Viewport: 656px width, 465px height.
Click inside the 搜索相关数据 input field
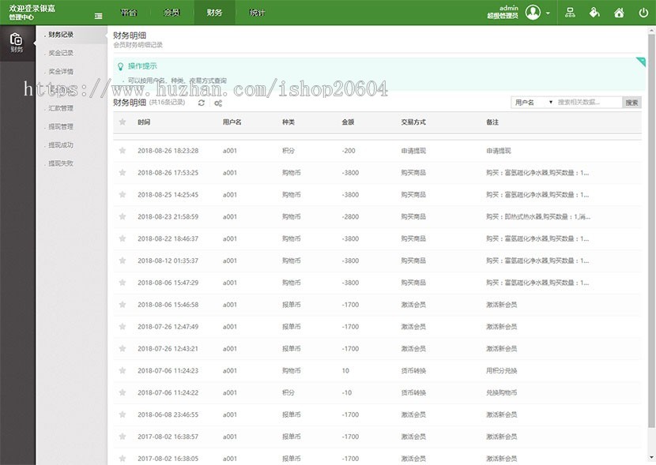[x=582, y=102]
